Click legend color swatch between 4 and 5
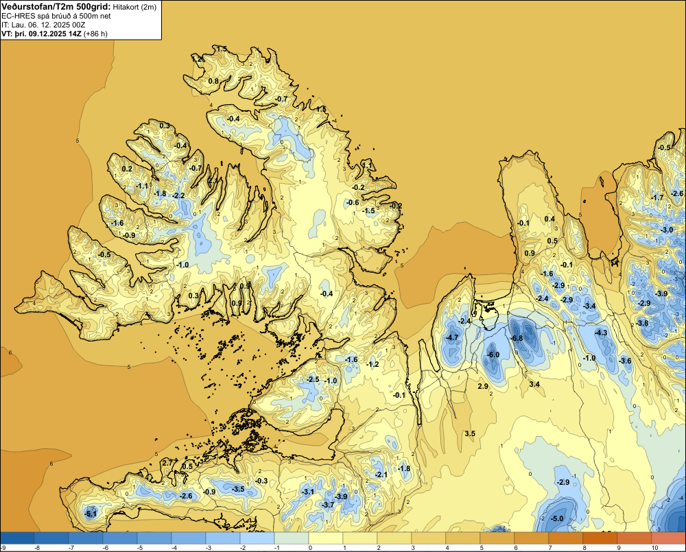This screenshot has width=686, height=552. point(463,538)
